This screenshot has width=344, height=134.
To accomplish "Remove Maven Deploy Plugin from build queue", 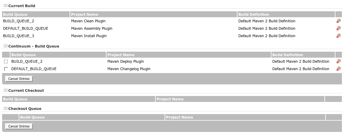I will 338,62.
